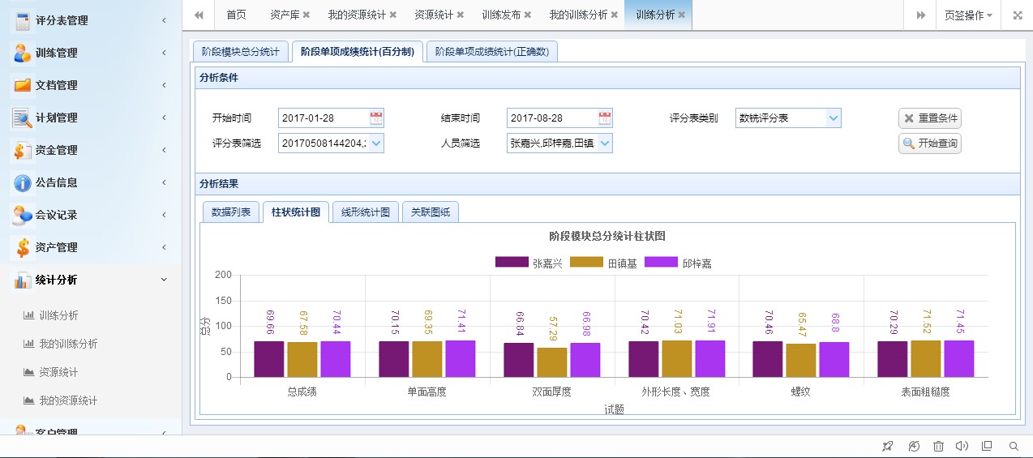Click the trash icon in bottom bar
Image resolution: width=1033 pixels, height=458 pixels.
[x=938, y=446]
